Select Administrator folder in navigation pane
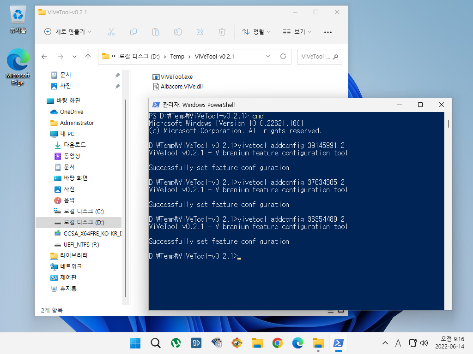This screenshot has width=473, height=354. [x=72, y=123]
